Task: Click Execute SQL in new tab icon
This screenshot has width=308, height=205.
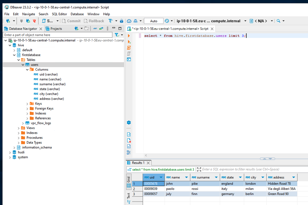Action: pos(129,42)
